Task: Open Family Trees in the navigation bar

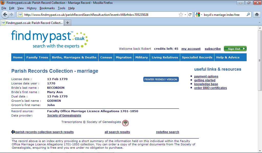Action: click(37, 57)
